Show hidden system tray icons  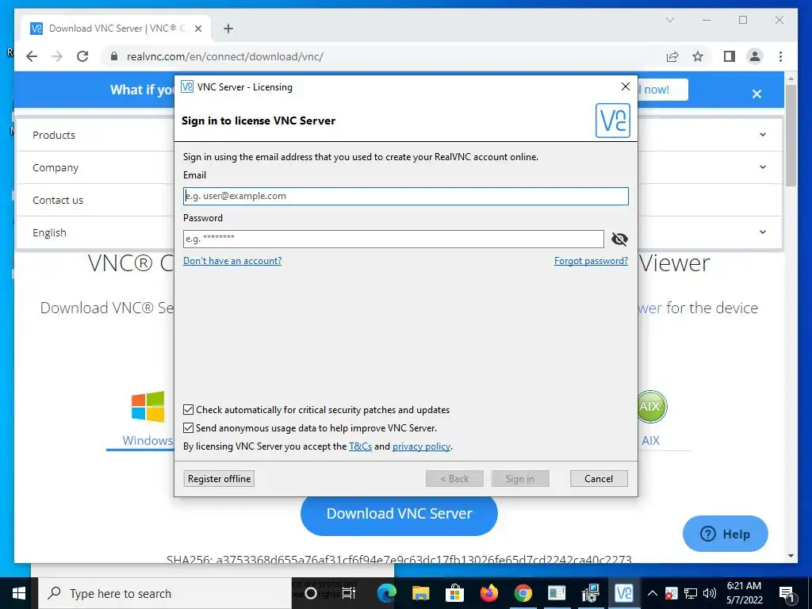click(653, 593)
